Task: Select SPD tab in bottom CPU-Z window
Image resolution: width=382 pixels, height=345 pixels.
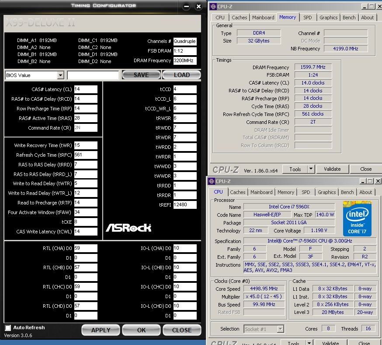Action: [306, 192]
